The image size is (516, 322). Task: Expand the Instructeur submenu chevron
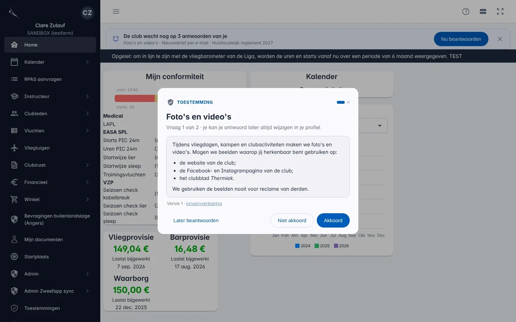pos(87,96)
